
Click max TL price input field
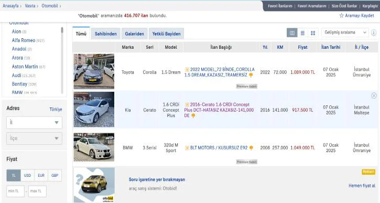click(37, 191)
